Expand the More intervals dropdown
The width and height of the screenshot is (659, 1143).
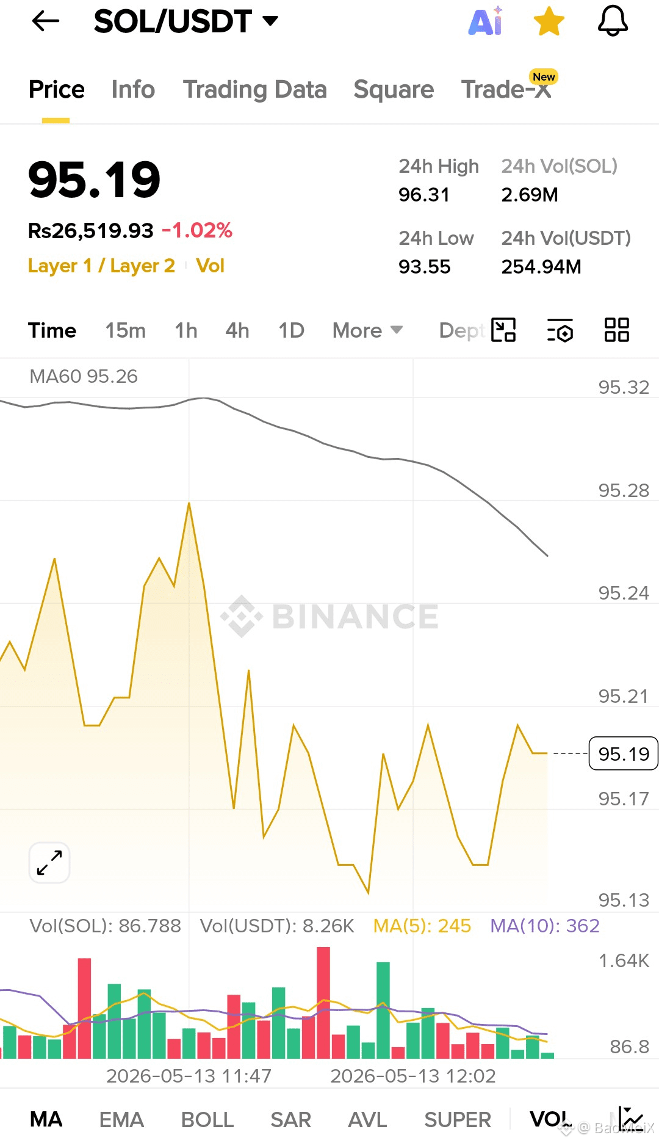367,330
